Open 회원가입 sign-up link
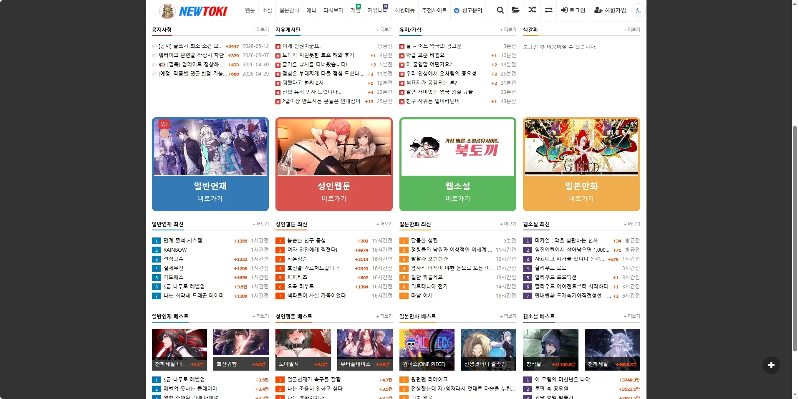 (x=610, y=10)
